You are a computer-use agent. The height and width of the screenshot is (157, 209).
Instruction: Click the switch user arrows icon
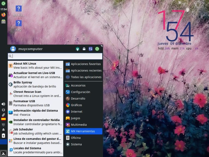point(91,49)
